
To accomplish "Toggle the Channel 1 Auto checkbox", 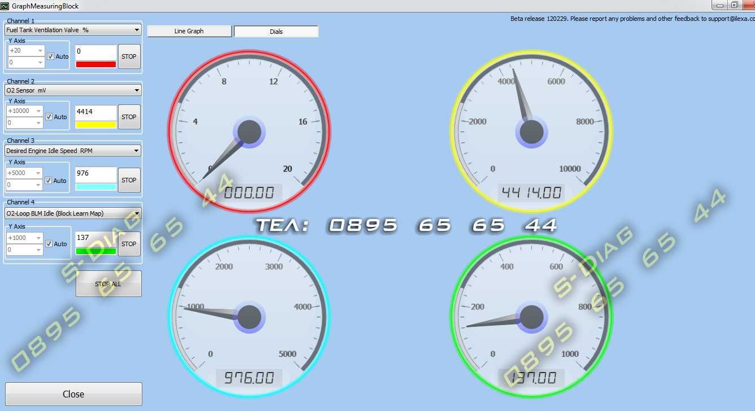I will click(51, 56).
